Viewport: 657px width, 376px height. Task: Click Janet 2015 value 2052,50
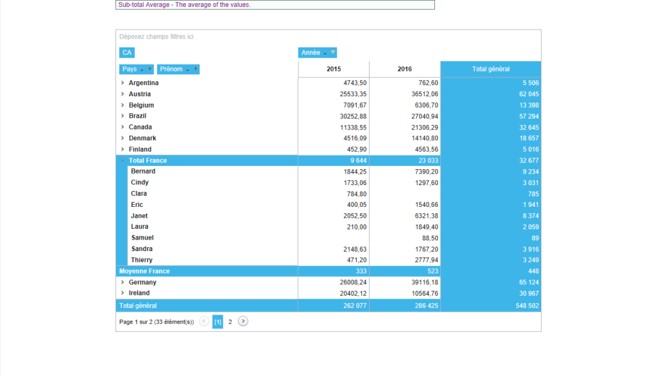[355, 216]
